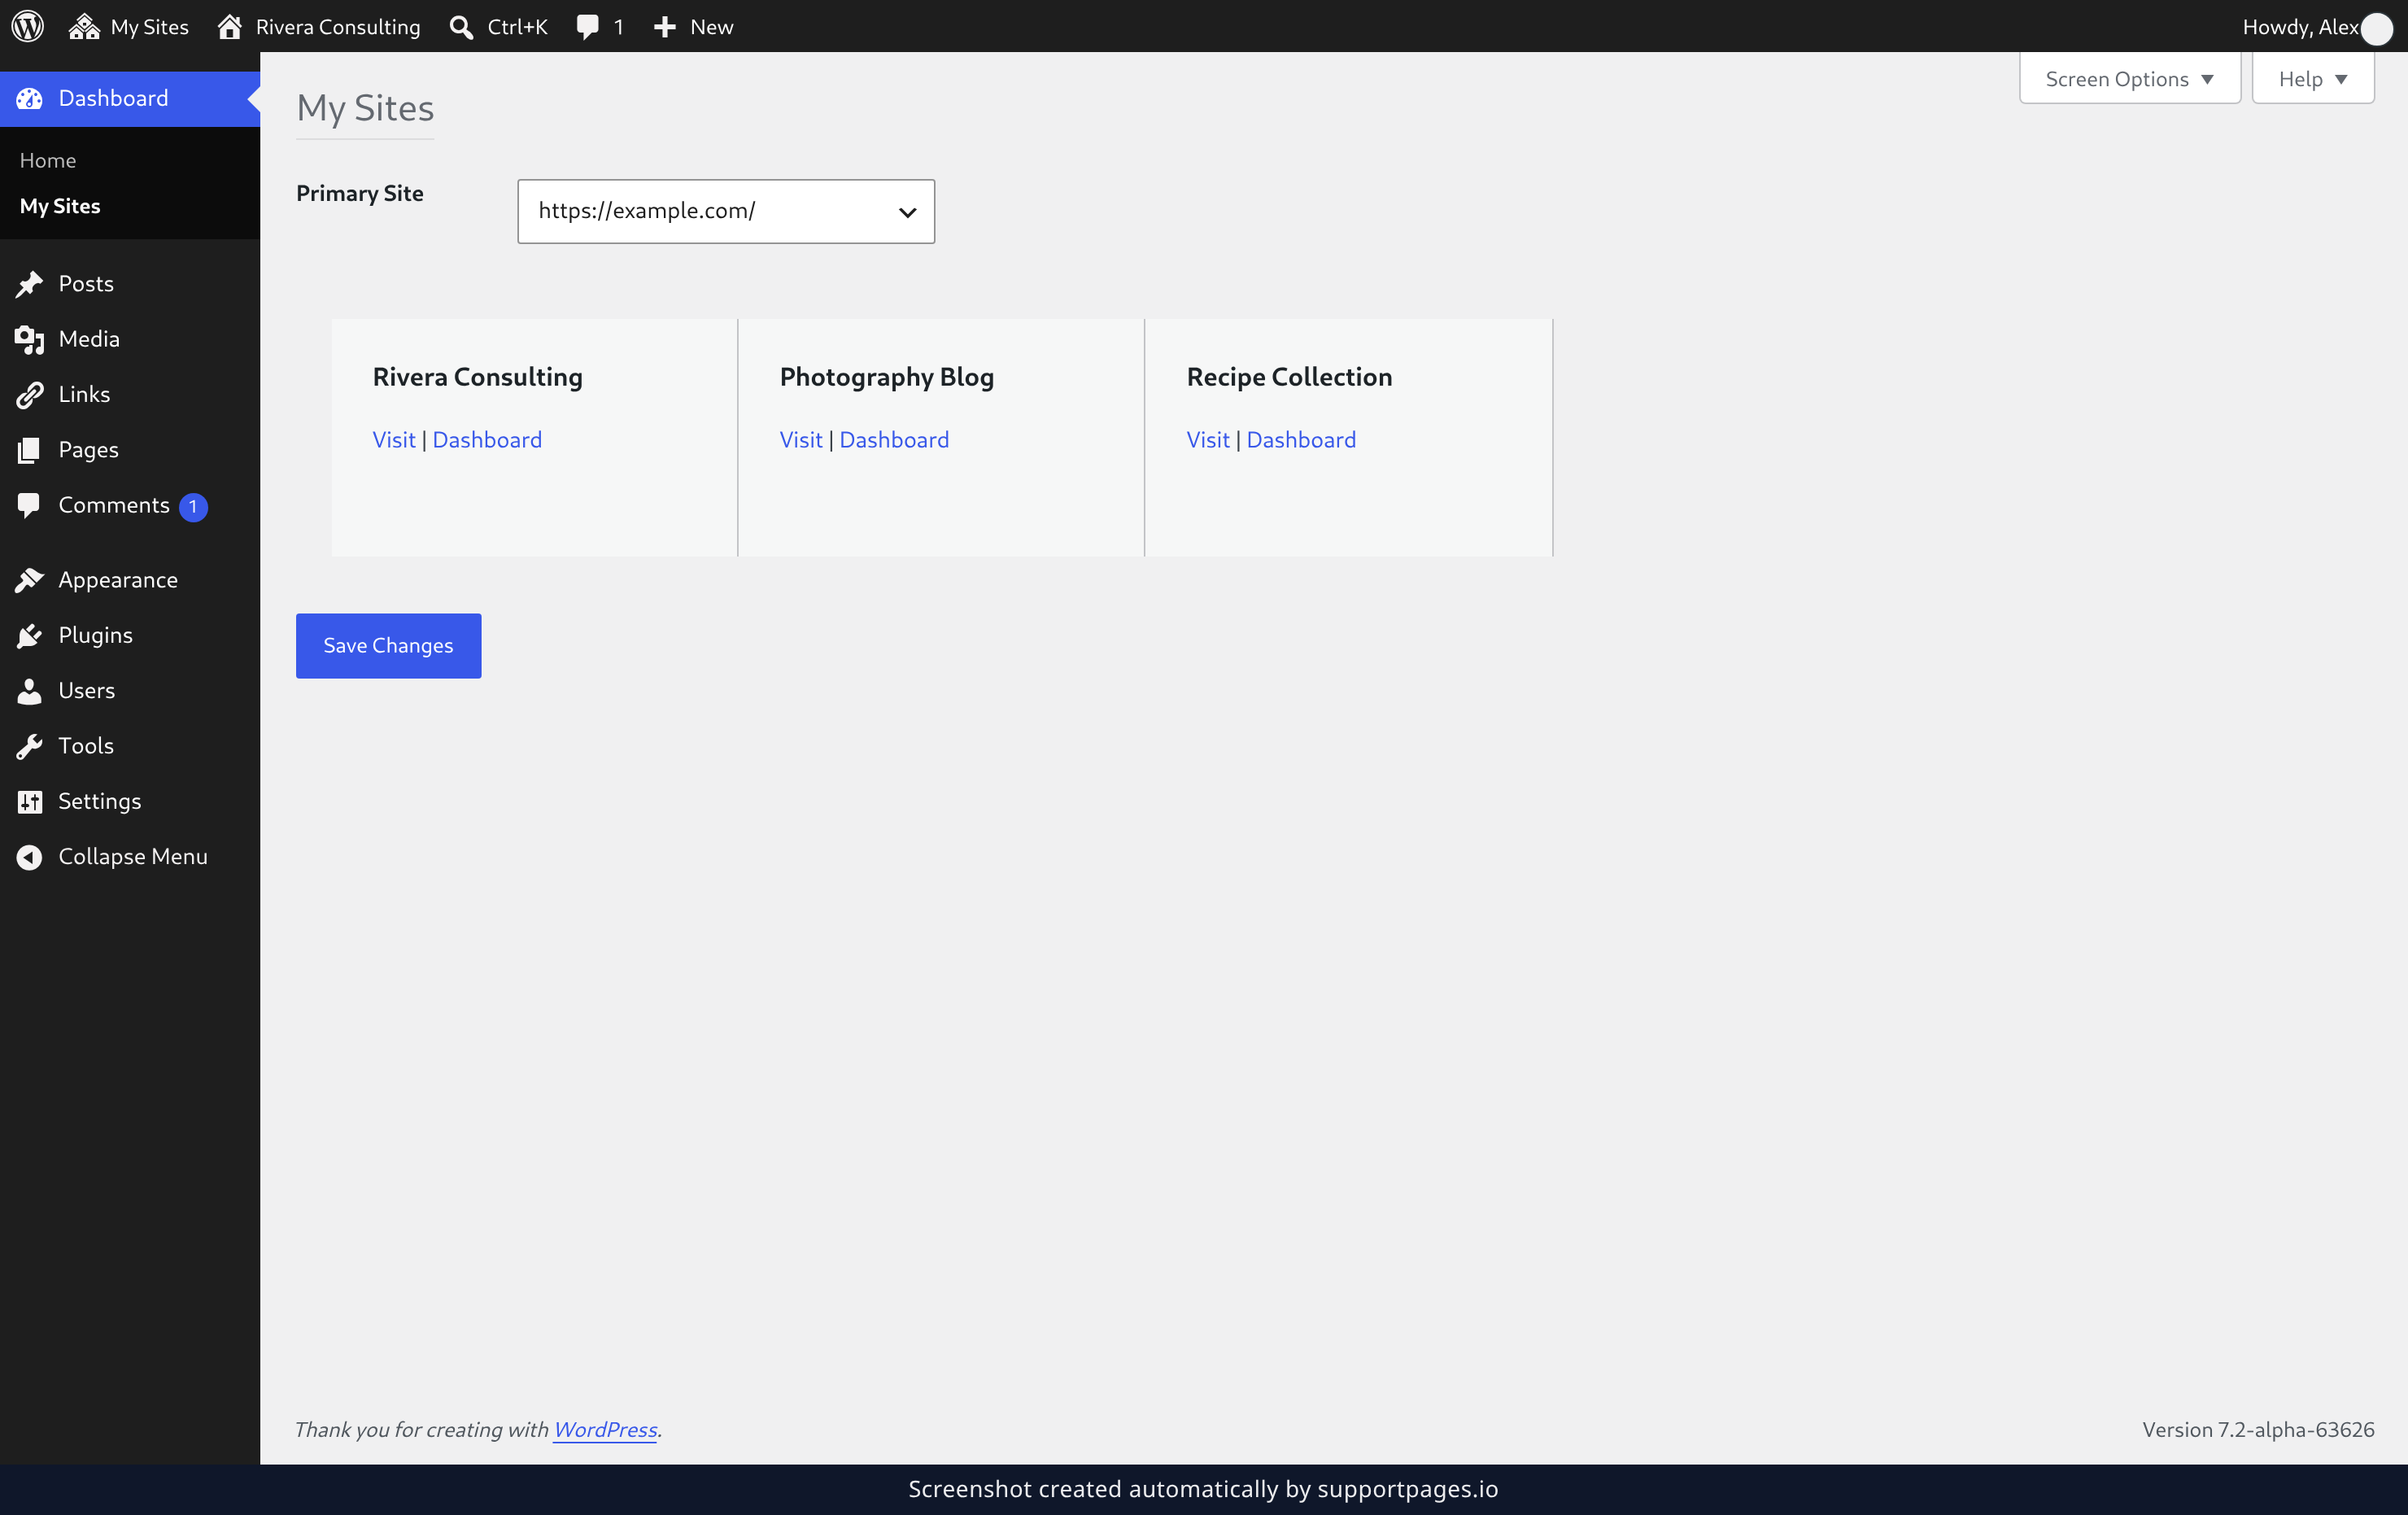Click the Pages icon in the sidebar
The width and height of the screenshot is (2408, 1515).
tap(29, 450)
